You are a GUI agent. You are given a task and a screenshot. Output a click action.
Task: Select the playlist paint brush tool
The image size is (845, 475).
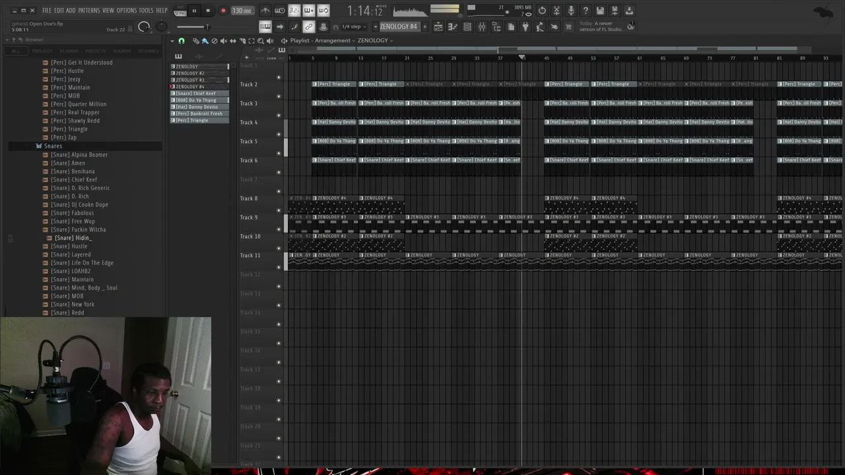click(205, 41)
